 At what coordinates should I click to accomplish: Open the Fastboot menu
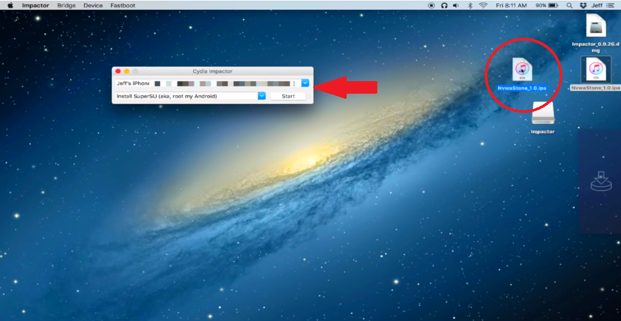click(x=123, y=5)
